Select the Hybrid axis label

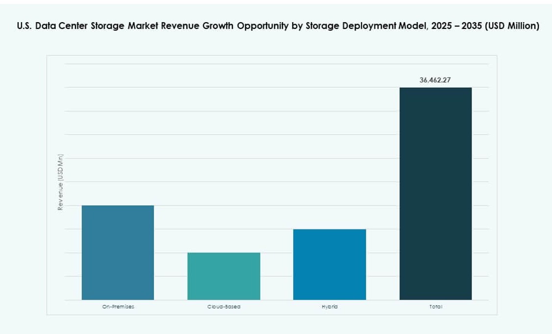329,307
